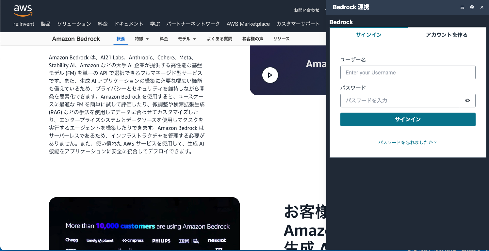489x251 pixels.
Task: Open AWS Marketplace menu
Action: coord(248,24)
